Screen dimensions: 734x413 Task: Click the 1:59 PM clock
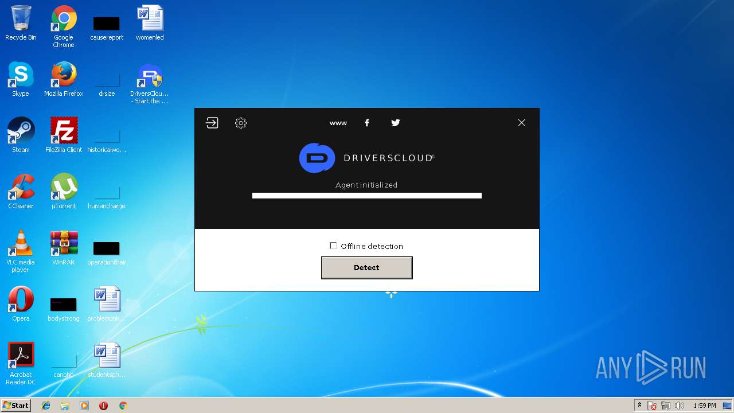click(705, 406)
